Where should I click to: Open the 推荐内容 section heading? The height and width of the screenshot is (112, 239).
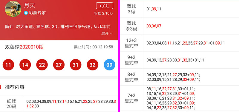[x=15, y=87]
